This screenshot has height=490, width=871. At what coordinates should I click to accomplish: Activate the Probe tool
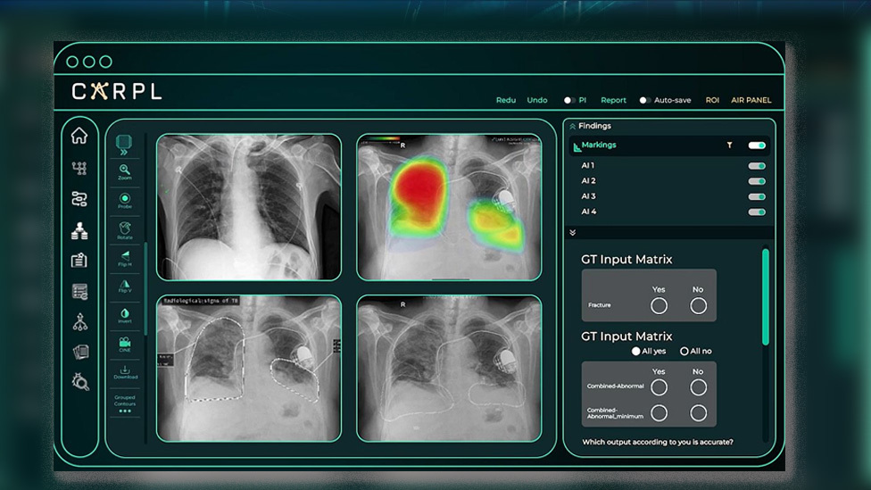pos(124,199)
